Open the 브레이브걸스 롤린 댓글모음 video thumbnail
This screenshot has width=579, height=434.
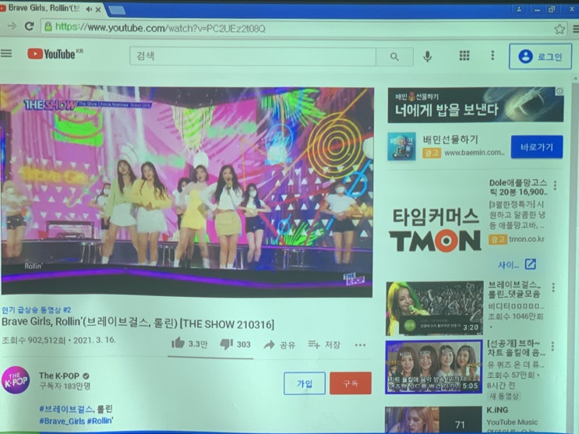435,309
